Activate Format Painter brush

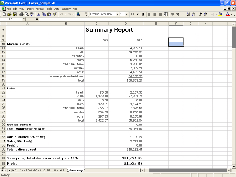point(54,14)
